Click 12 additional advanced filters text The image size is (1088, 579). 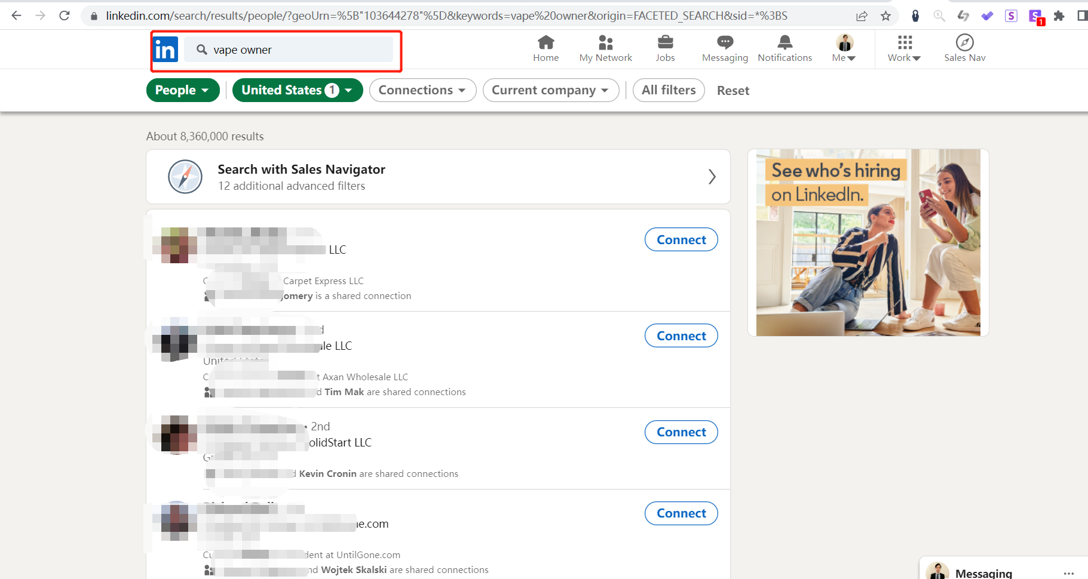[x=292, y=186]
